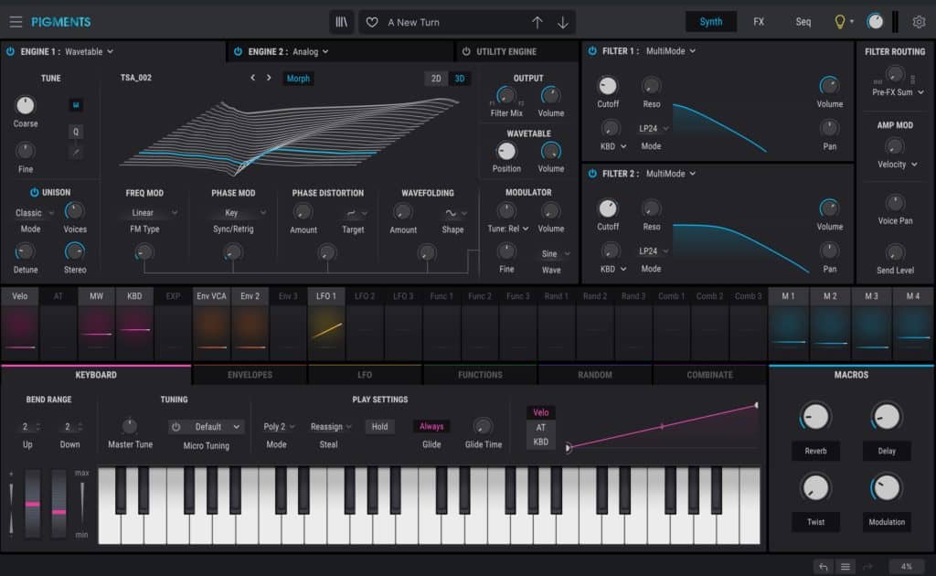Favorite the preset with the heart icon
This screenshot has width=936, height=576.
[372, 22]
